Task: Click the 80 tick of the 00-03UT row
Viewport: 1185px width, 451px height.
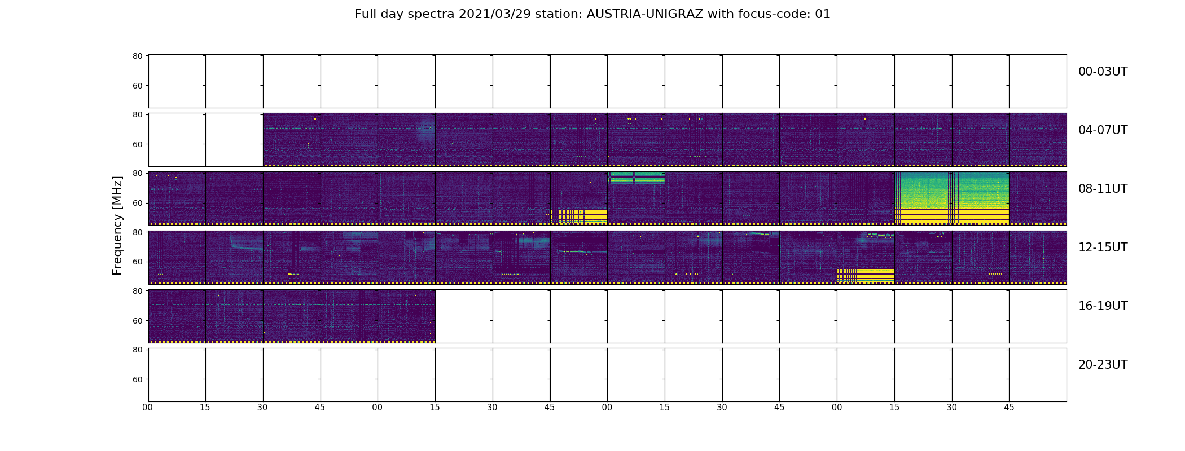Action: point(137,56)
